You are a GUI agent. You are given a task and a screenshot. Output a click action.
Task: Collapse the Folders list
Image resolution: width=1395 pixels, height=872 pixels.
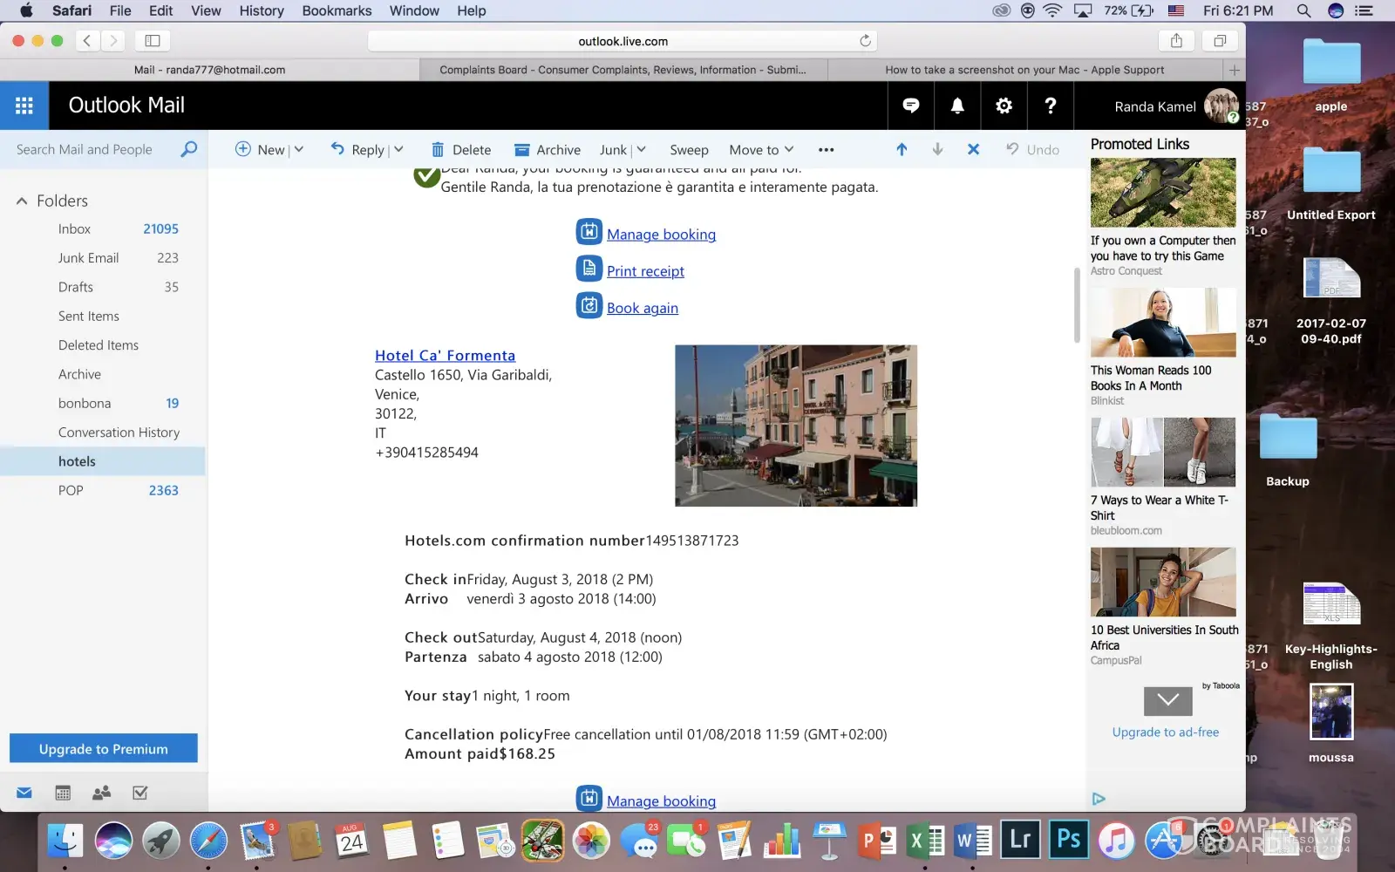pos(22,201)
